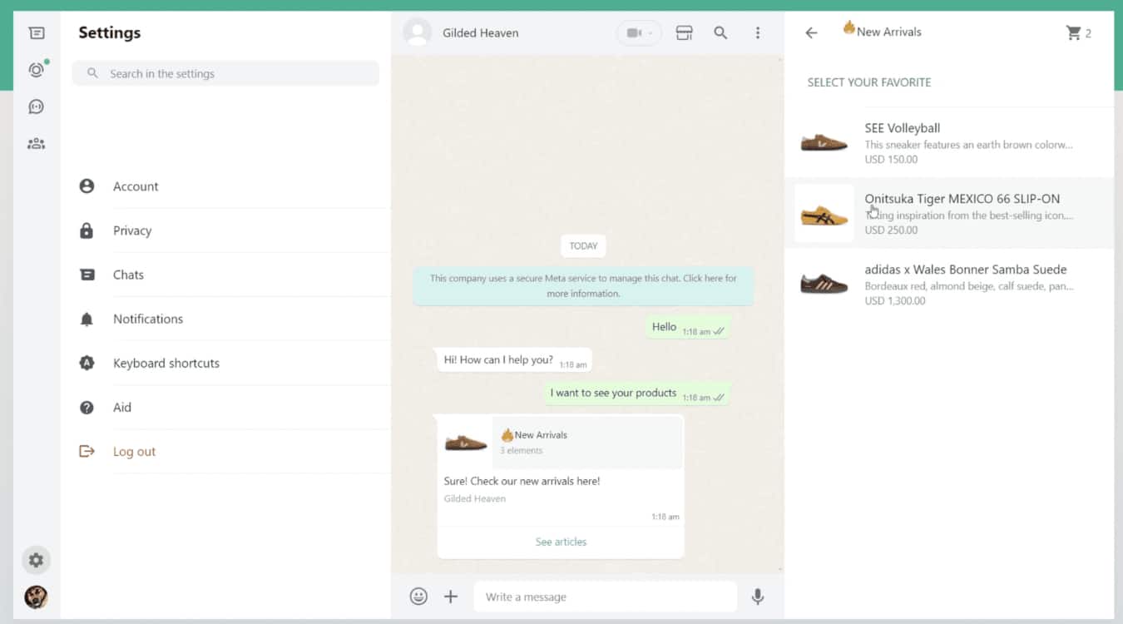Click the Log out option
Viewport: 1123px width, 624px height.
(134, 452)
